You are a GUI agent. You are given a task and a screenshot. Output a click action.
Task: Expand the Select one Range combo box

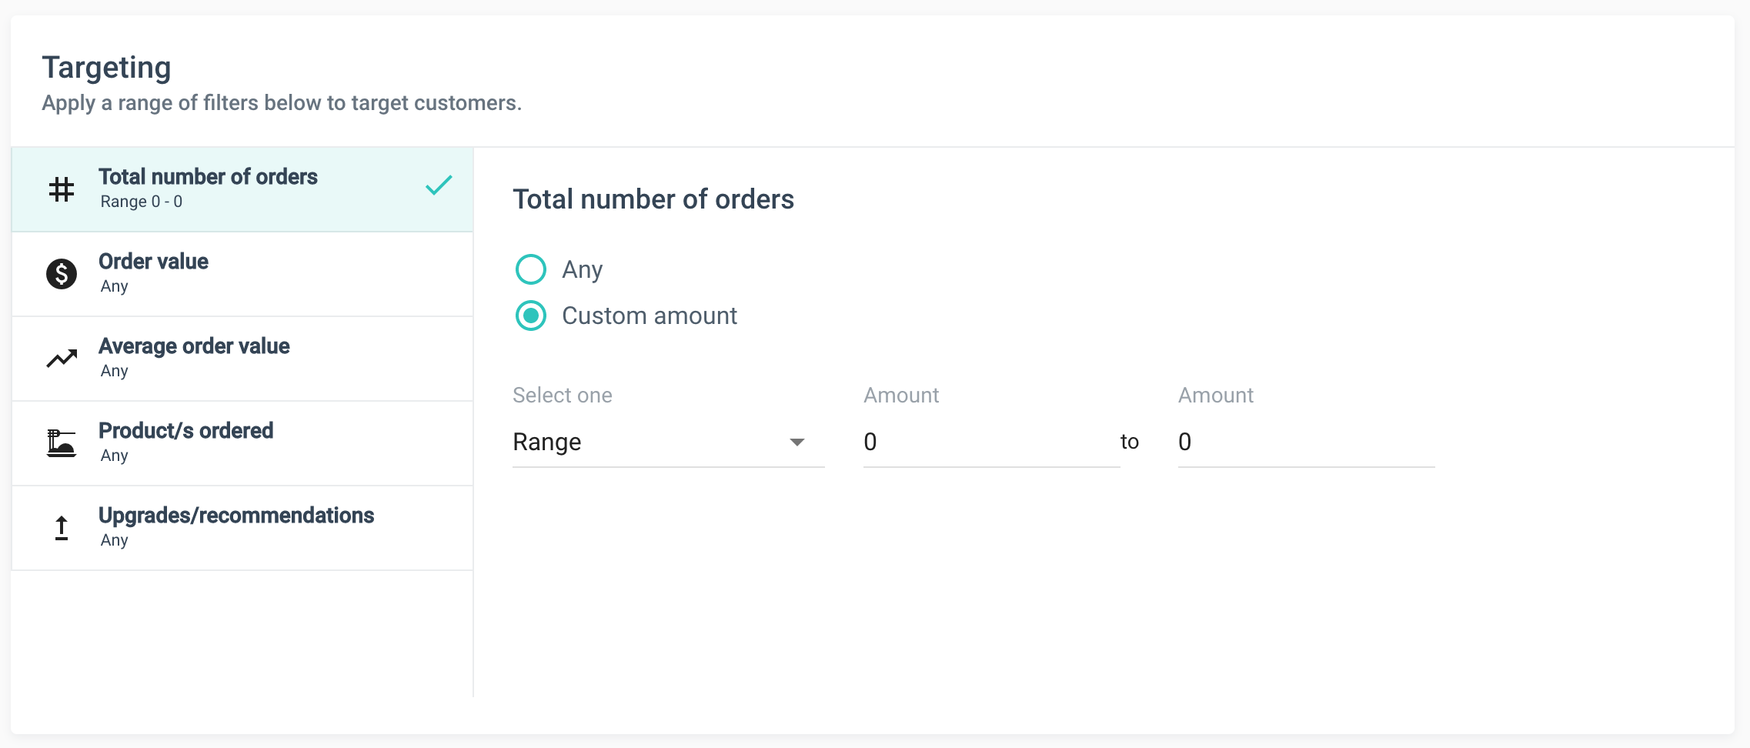[x=654, y=442]
